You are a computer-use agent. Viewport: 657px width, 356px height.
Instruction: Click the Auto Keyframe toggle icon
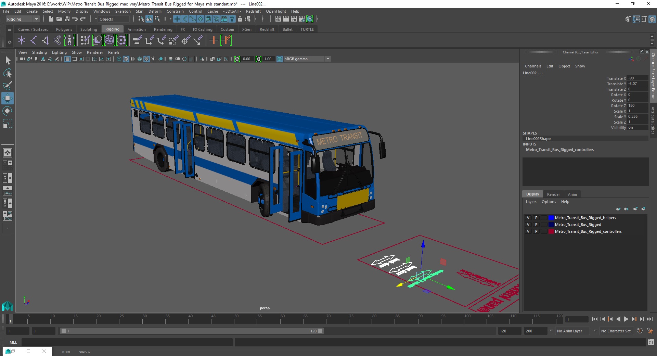pyautogui.click(x=640, y=331)
